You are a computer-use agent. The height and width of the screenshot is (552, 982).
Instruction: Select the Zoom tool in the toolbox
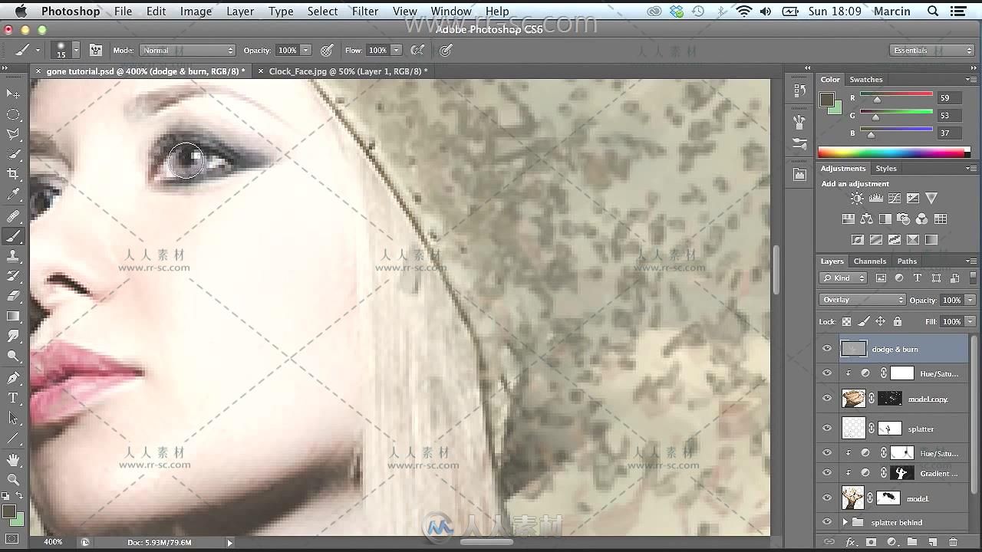click(13, 480)
